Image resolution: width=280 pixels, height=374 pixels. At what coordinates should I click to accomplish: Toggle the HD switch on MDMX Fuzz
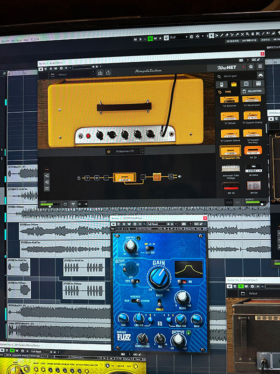pos(182,282)
